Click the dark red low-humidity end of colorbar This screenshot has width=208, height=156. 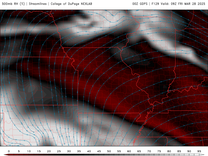[x=6, y=155]
